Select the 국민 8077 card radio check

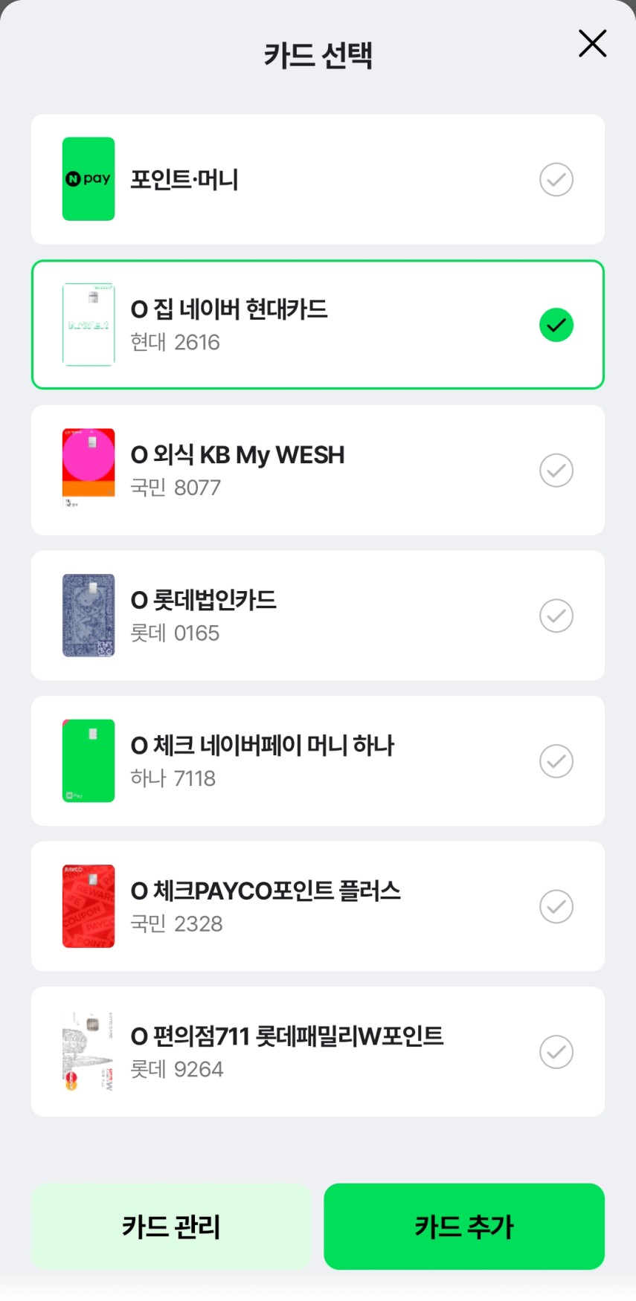[x=556, y=470]
